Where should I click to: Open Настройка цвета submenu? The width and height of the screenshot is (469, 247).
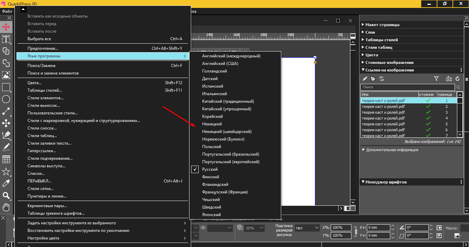coord(103,238)
